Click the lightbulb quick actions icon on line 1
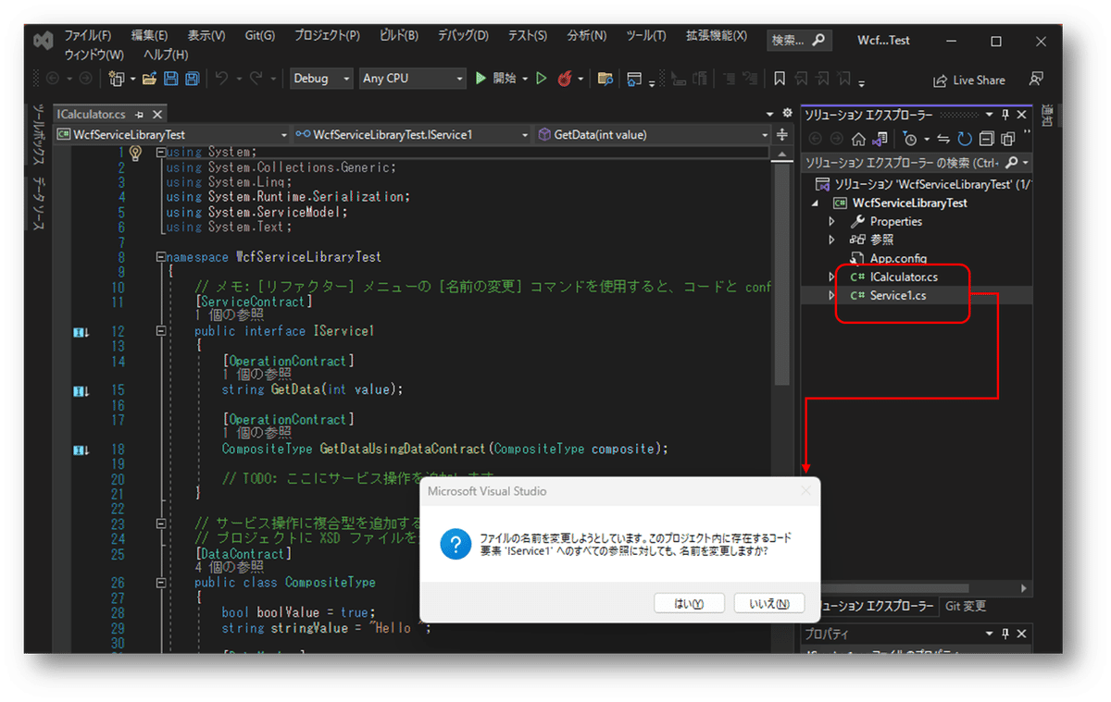The width and height of the screenshot is (1111, 702). tap(135, 152)
